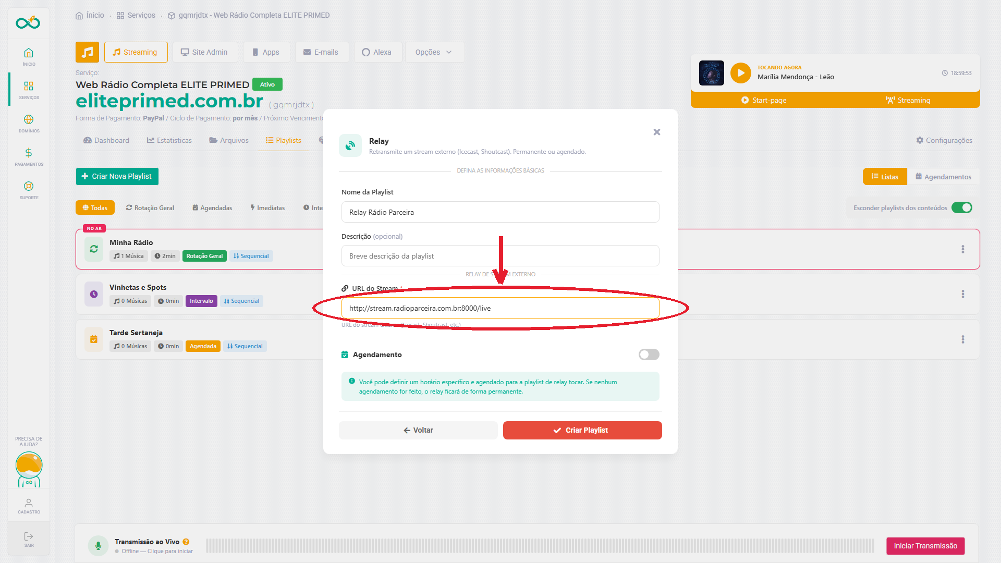Toggle Esconder playlists dos conteúdos switch
1001x563 pixels.
(x=962, y=207)
